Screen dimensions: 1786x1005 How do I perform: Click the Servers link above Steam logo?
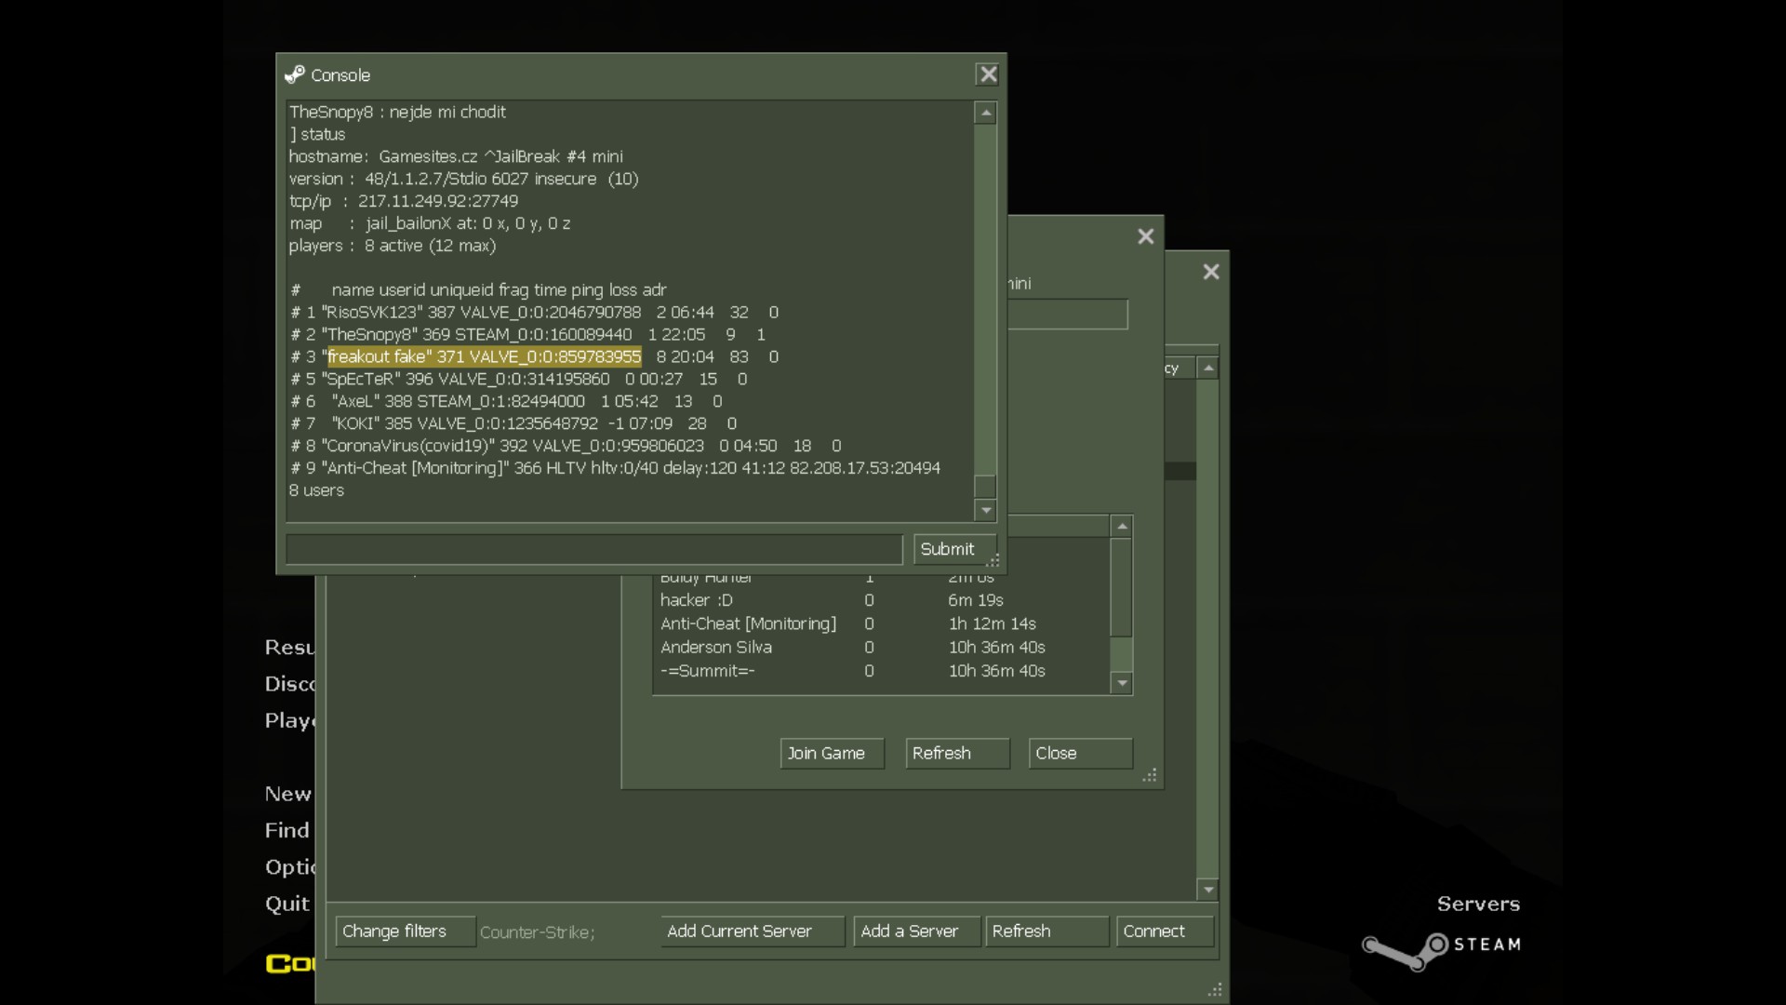point(1478,904)
